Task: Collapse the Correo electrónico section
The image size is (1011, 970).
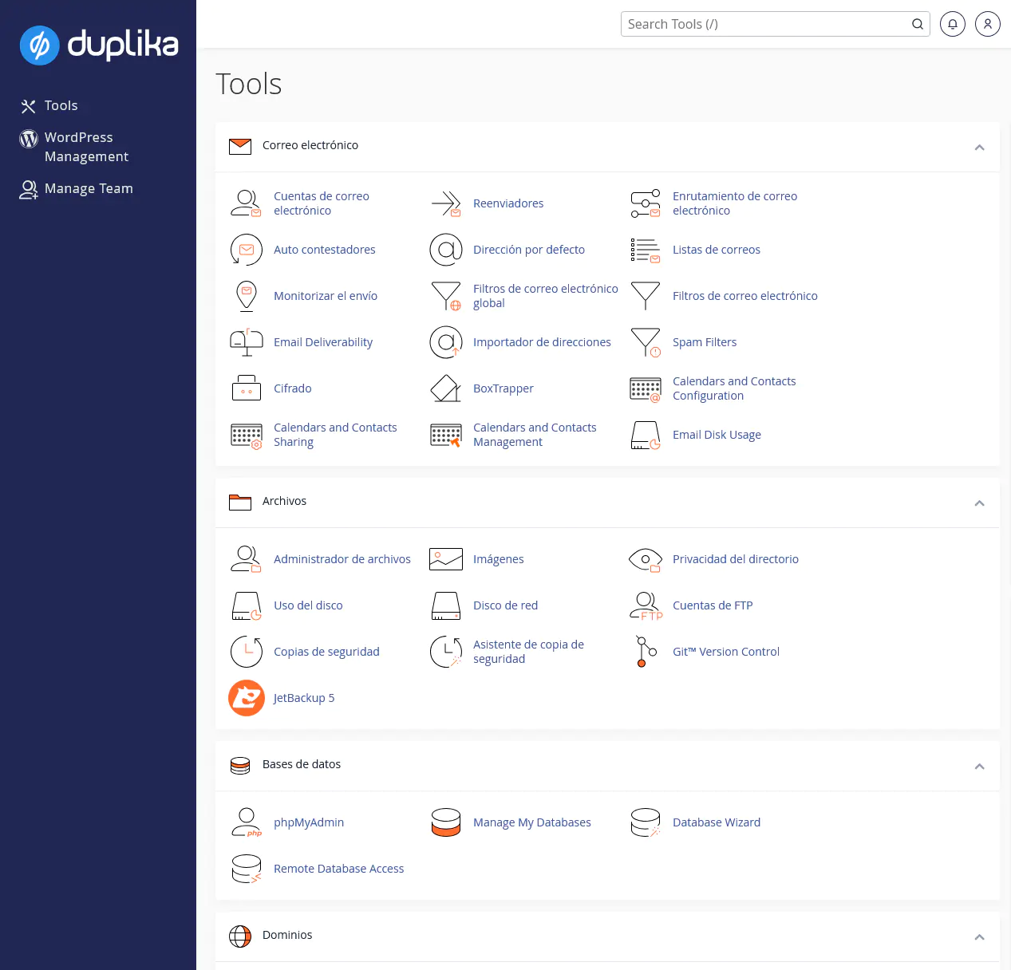Action: click(x=979, y=147)
